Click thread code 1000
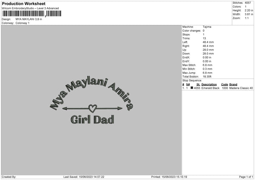 (x=225, y=88)
